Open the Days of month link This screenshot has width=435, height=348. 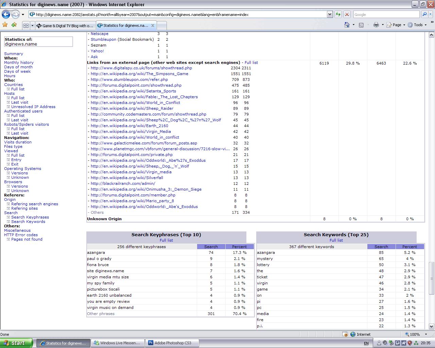[x=18, y=67]
